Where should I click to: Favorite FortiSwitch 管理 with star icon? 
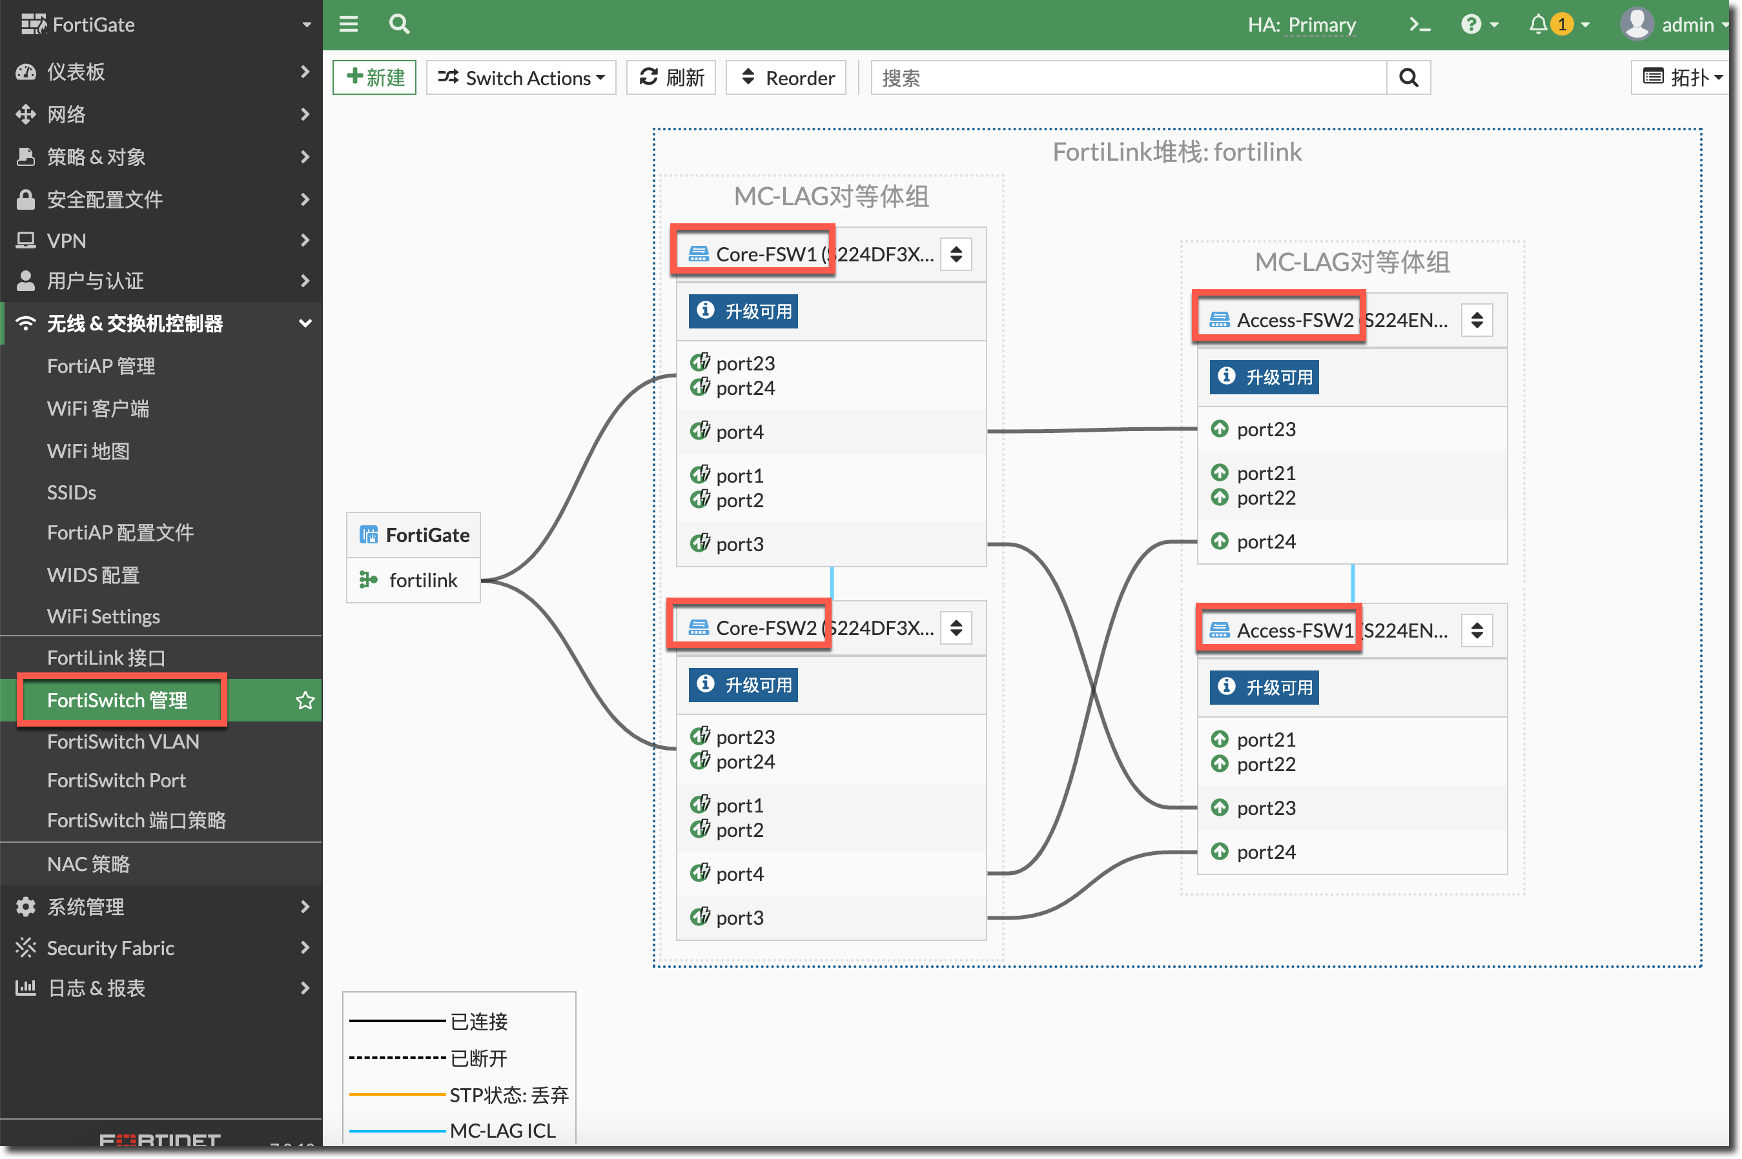305,700
